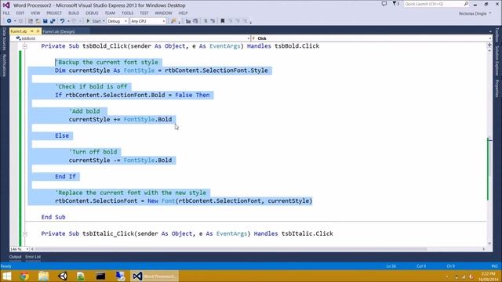The height and width of the screenshot is (282, 502).
Task: Click the Navigate Backward toolbar icon
Action: pyautogui.click(x=9, y=21)
